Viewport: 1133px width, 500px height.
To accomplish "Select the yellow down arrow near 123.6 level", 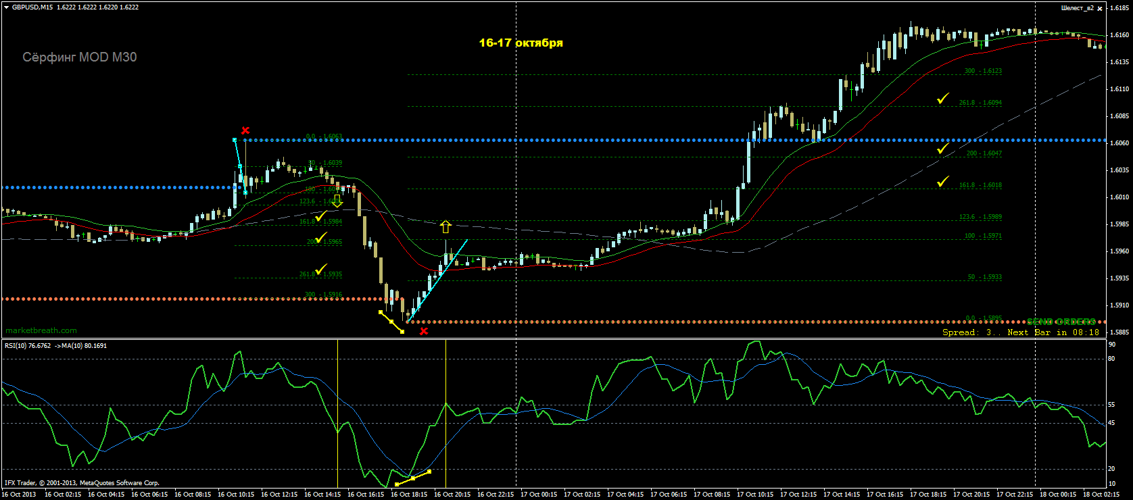I will (337, 201).
